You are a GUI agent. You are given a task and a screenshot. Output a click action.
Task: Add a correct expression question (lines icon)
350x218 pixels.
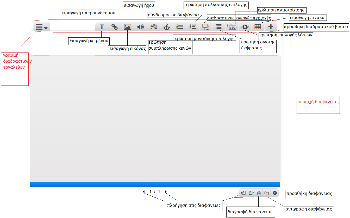219,27
